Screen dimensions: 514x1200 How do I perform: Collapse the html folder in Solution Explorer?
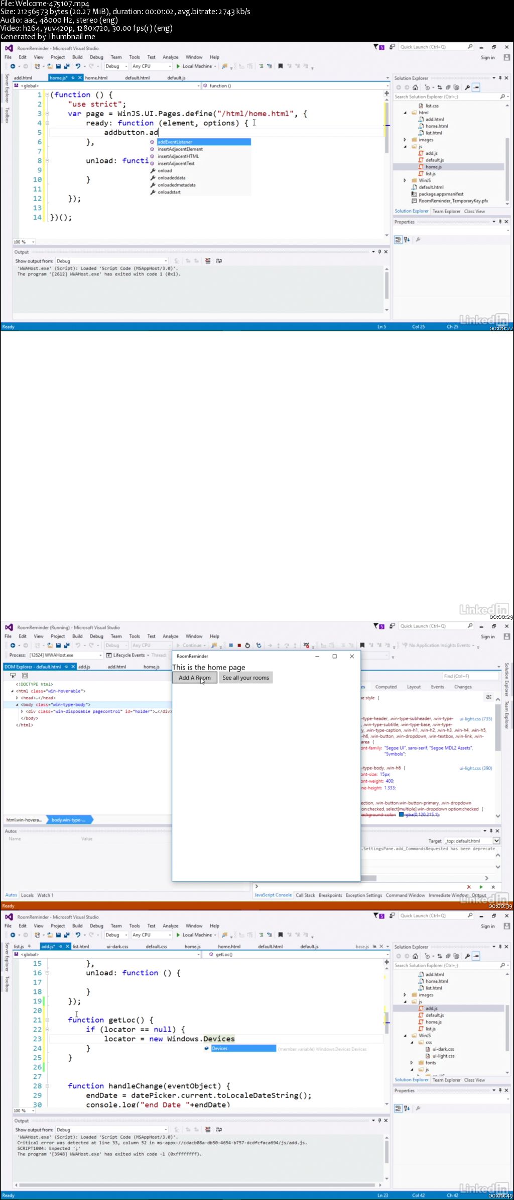click(x=405, y=113)
